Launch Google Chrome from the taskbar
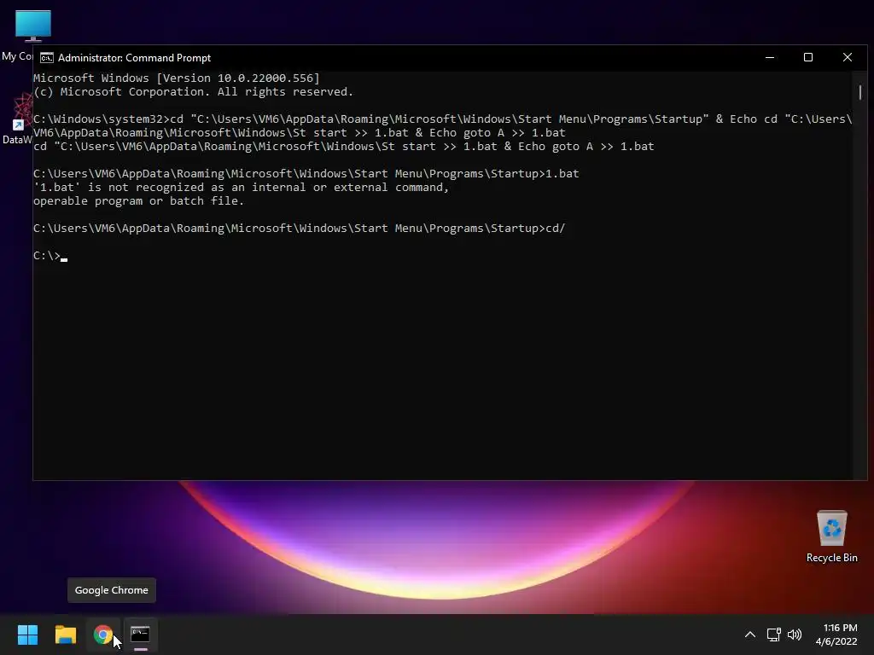The width and height of the screenshot is (874, 655). coord(102,635)
